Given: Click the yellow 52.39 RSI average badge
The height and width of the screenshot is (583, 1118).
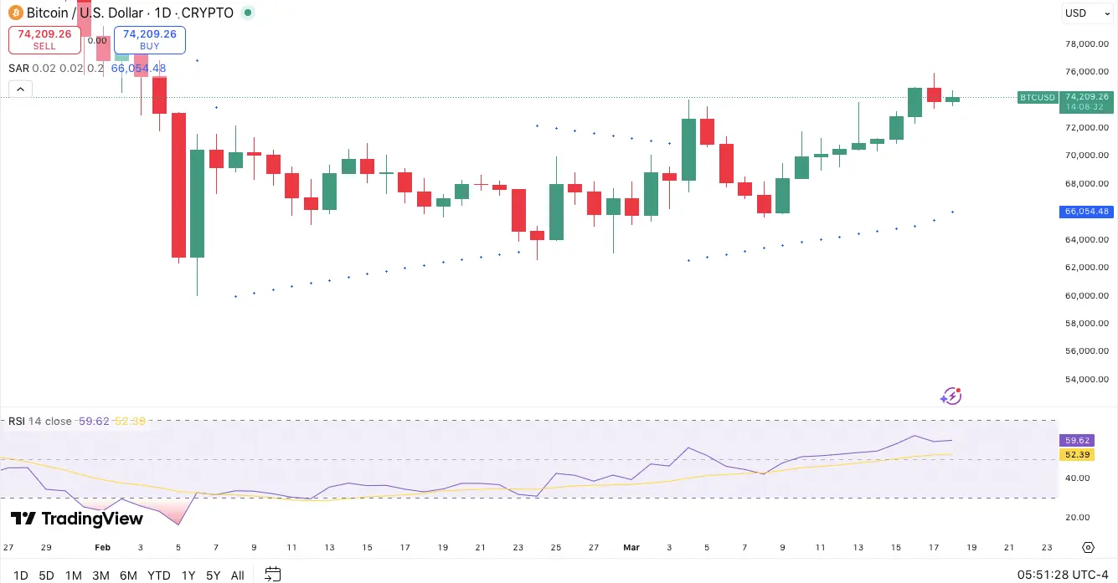Looking at the screenshot, I should click(x=1077, y=455).
